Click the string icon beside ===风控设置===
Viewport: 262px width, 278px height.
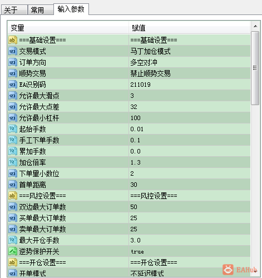click(x=13, y=196)
